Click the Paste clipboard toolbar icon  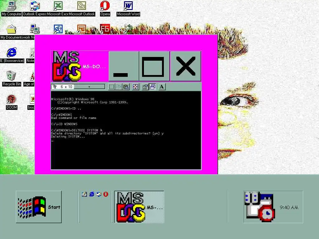click(x=126, y=87)
